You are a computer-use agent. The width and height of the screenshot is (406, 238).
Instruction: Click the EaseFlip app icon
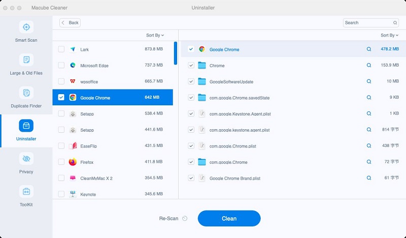point(73,146)
